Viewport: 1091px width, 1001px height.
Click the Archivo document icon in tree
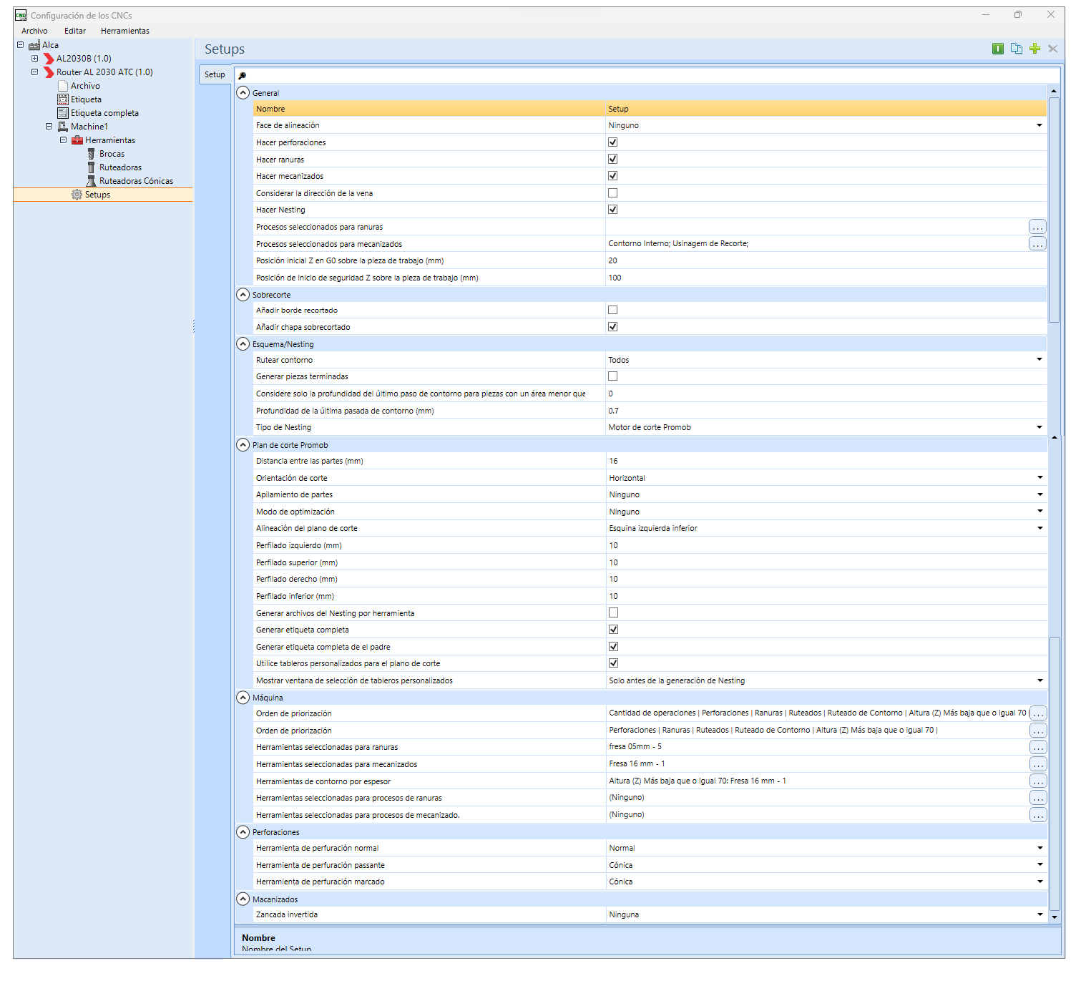63,86
